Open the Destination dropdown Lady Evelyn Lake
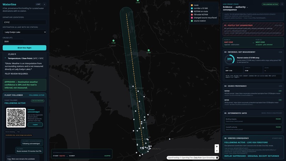This screenshot has height=161, width=286. click(x=24, y=32)
